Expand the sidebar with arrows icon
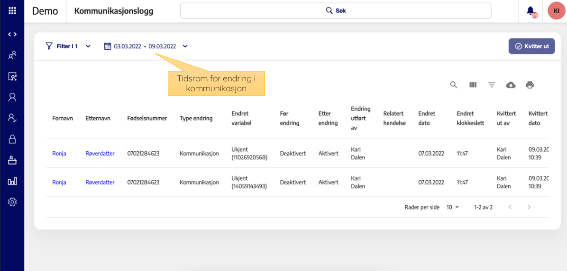This screenshot has height=271, width=567. point(12,34)
